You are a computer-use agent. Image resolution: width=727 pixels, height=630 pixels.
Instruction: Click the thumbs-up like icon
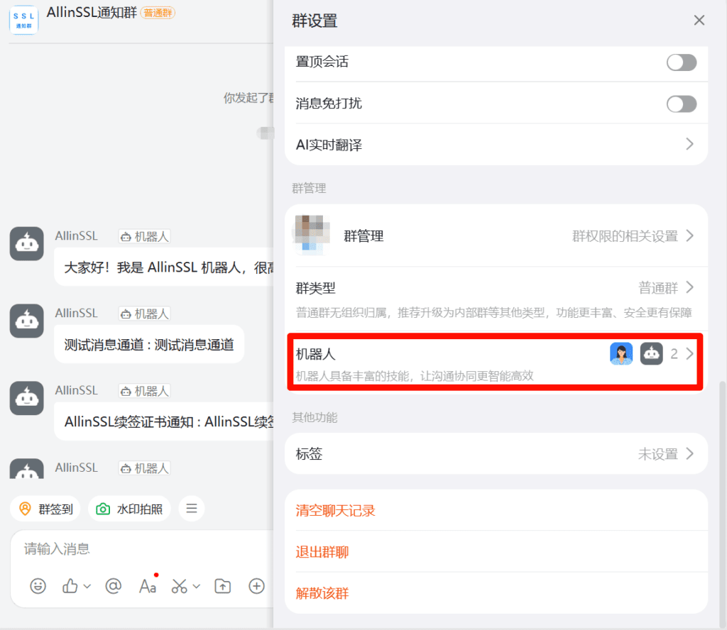70,586
